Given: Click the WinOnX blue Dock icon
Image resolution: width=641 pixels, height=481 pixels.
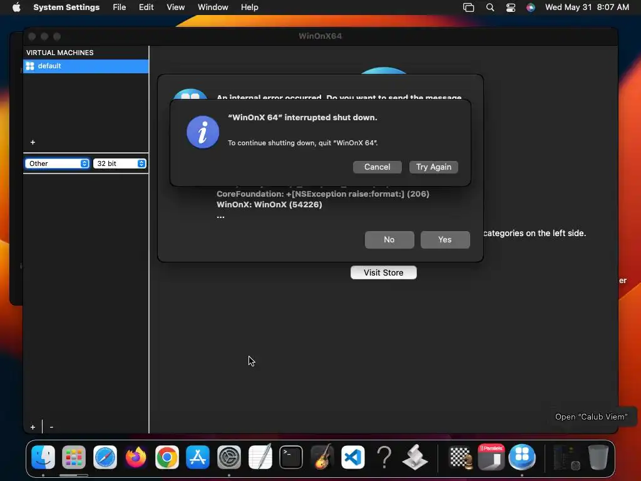Looking at the screenshot, I should click(x=522, y=457).
